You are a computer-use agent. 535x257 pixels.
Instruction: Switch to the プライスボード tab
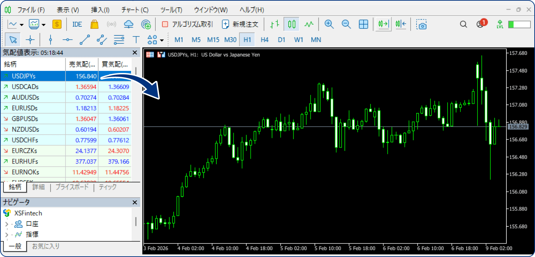72,187
